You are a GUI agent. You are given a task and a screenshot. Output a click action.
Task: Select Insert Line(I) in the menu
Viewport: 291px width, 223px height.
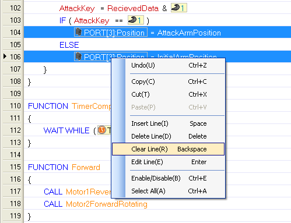[169, 123]
